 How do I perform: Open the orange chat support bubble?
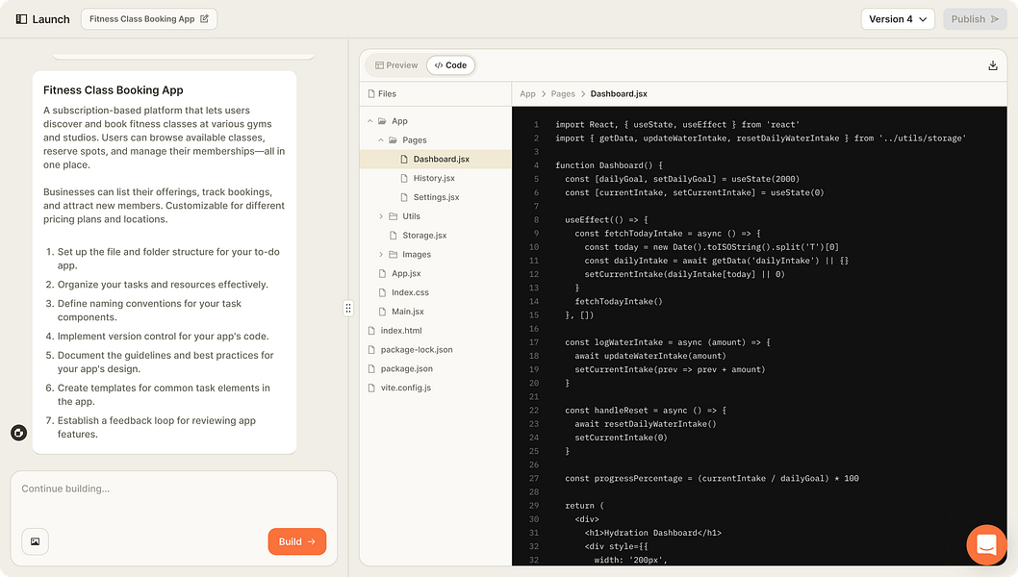click(x=986, y=545)
